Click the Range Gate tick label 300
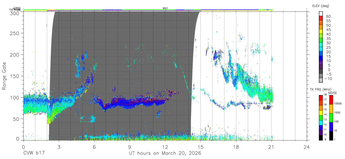The width and height of the screenshot is (345, 159). point(15,13)
